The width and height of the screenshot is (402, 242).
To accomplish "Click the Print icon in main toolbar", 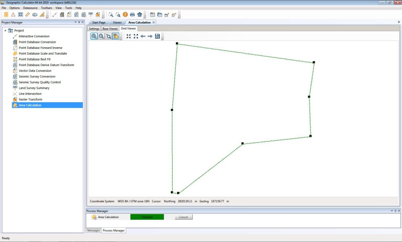I will tap(132, 15).
